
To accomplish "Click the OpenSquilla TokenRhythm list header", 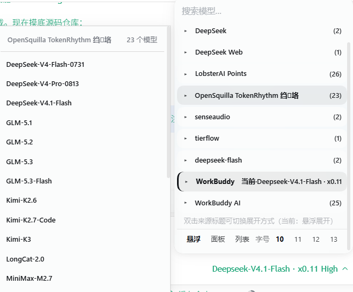I will click(x=59, y=40).
